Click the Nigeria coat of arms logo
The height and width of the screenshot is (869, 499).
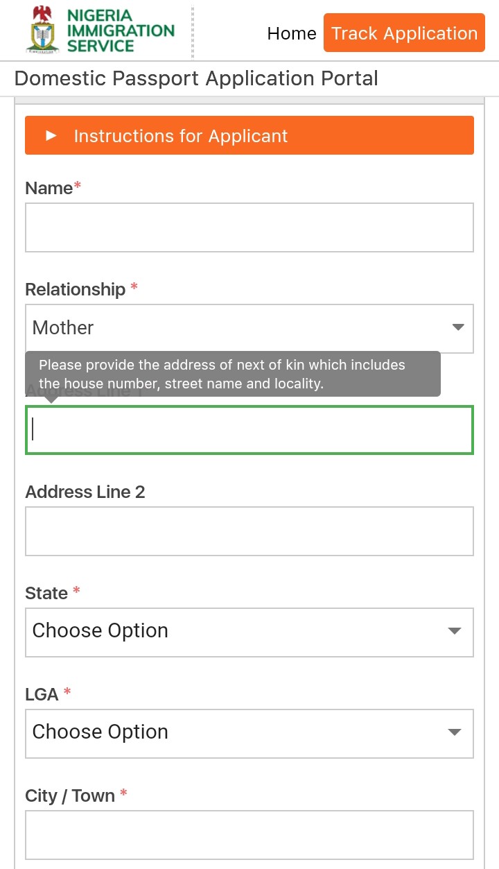click(43, 30)
